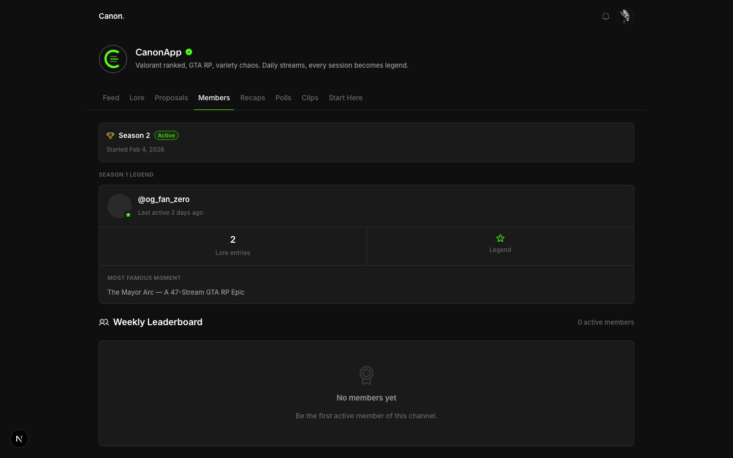The width and height of the screenshot is (733, 458).
Task: Go to the Canon home logo
Action: (111, 16)
